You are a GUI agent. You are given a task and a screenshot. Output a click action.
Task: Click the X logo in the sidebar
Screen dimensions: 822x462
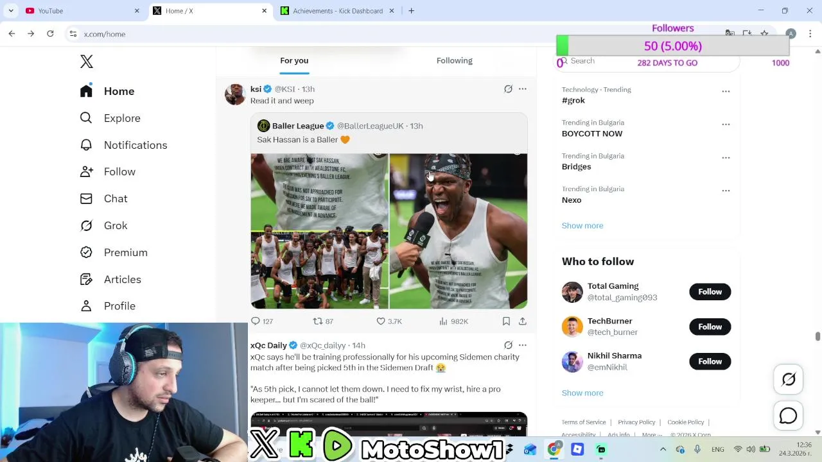(87, 62)
